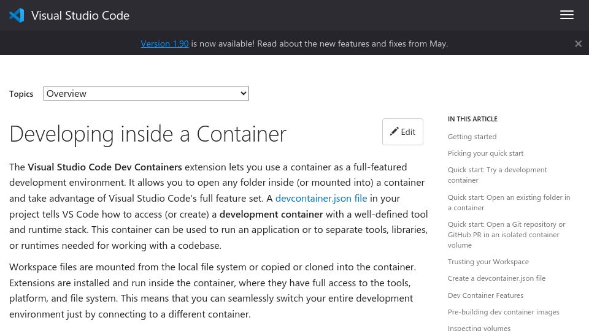Click the Edit button with pencil icon
Viewport: 589px width, 331px height.
[402, 132]
